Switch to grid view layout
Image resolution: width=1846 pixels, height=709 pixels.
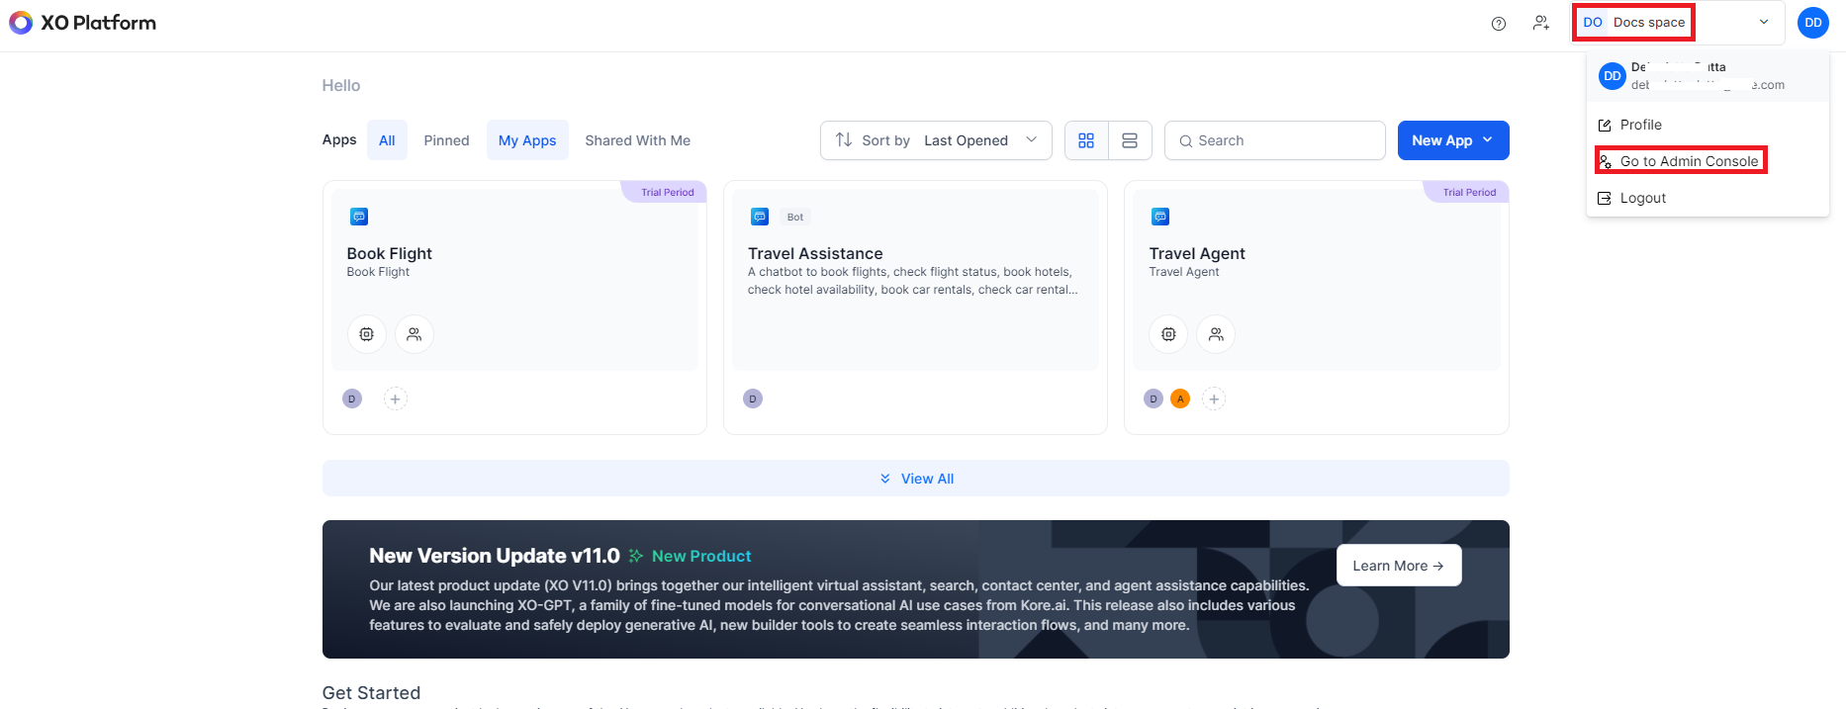tap(1086, 140)
